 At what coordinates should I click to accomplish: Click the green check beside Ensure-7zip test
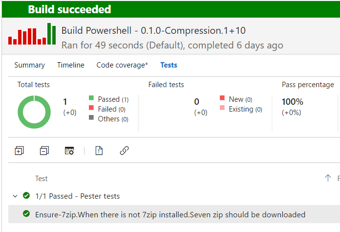point(26,214)
